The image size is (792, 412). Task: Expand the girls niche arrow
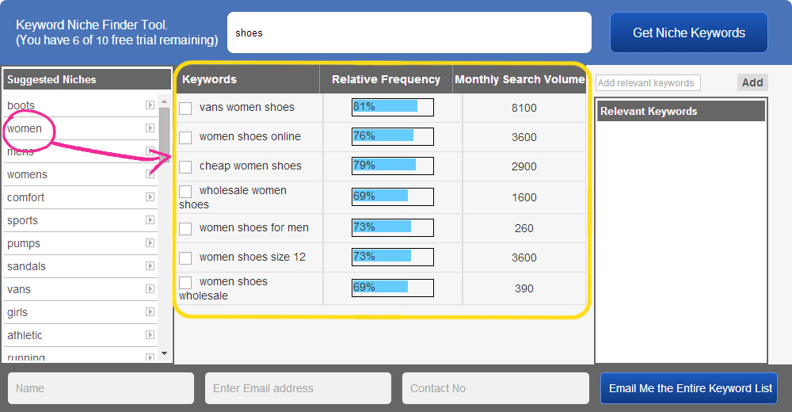pos(150,312)
